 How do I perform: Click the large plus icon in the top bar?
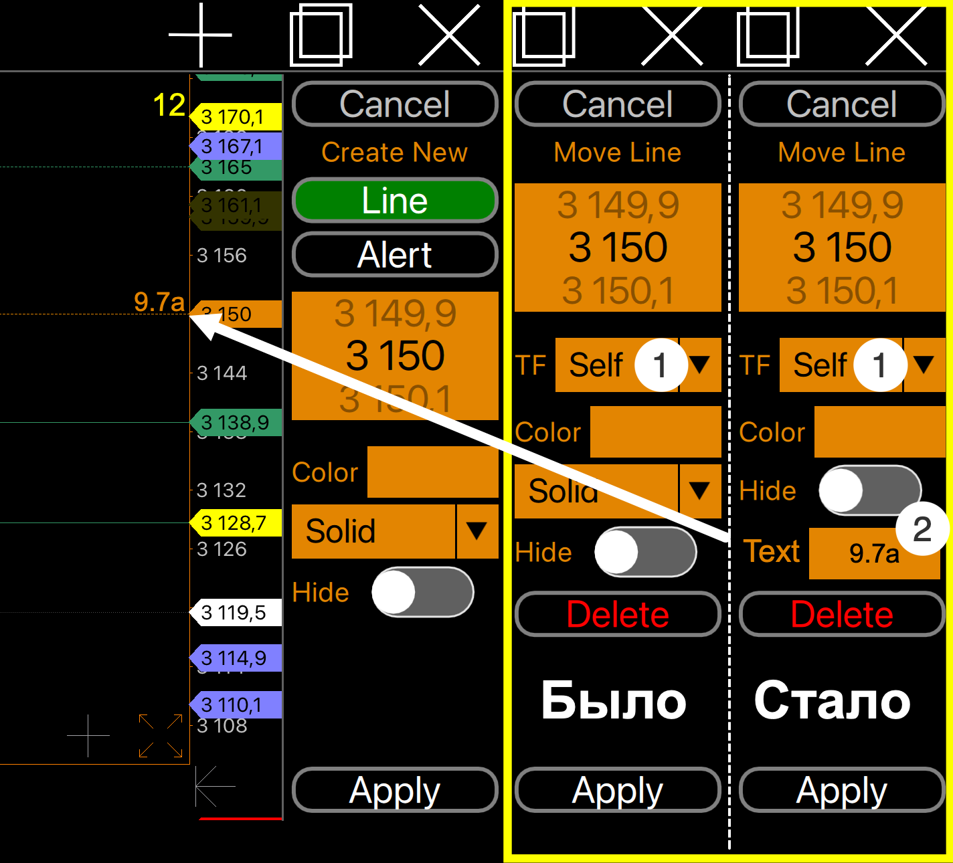point(200,35)
